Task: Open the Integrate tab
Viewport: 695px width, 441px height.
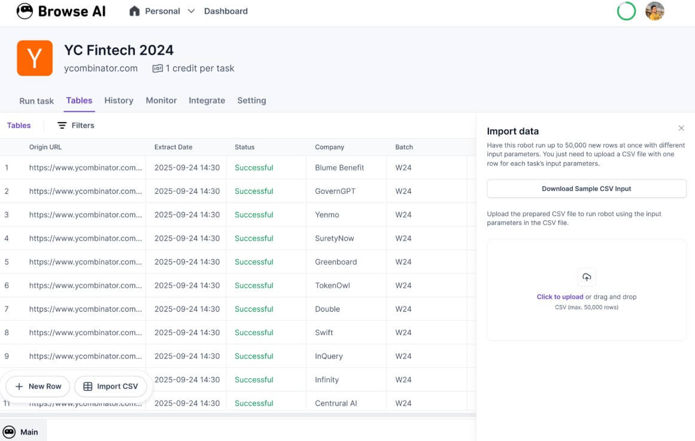Action: (207, 101)
